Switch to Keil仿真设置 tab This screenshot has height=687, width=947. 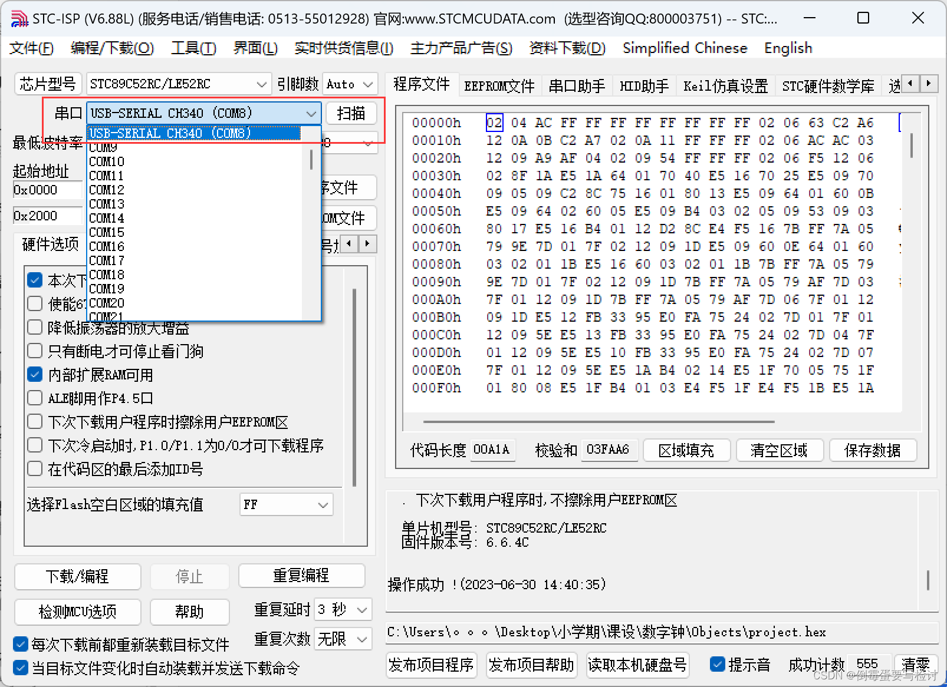[725, 86]
